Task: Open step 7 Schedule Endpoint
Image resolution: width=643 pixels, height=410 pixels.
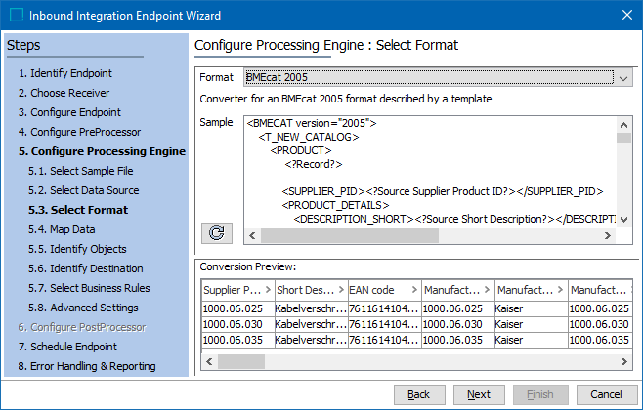Action: (67, 347)
